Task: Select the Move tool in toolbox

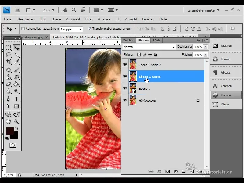Action: (16, 48)
